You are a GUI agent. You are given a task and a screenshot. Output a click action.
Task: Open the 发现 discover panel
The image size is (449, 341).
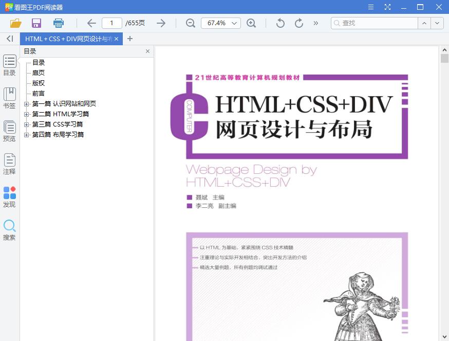click(9, 197)
